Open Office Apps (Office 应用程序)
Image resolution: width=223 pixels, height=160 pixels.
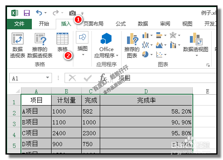point(106,46)
